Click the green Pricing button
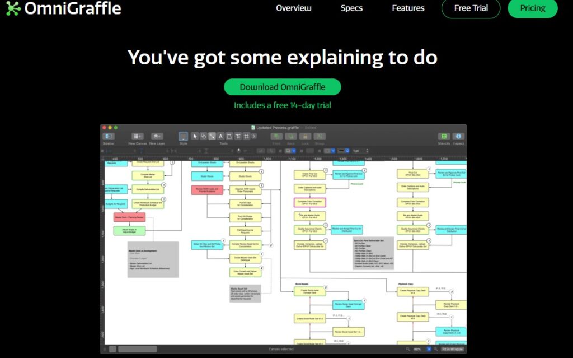573x358 pixels. (x=533, y=8)
